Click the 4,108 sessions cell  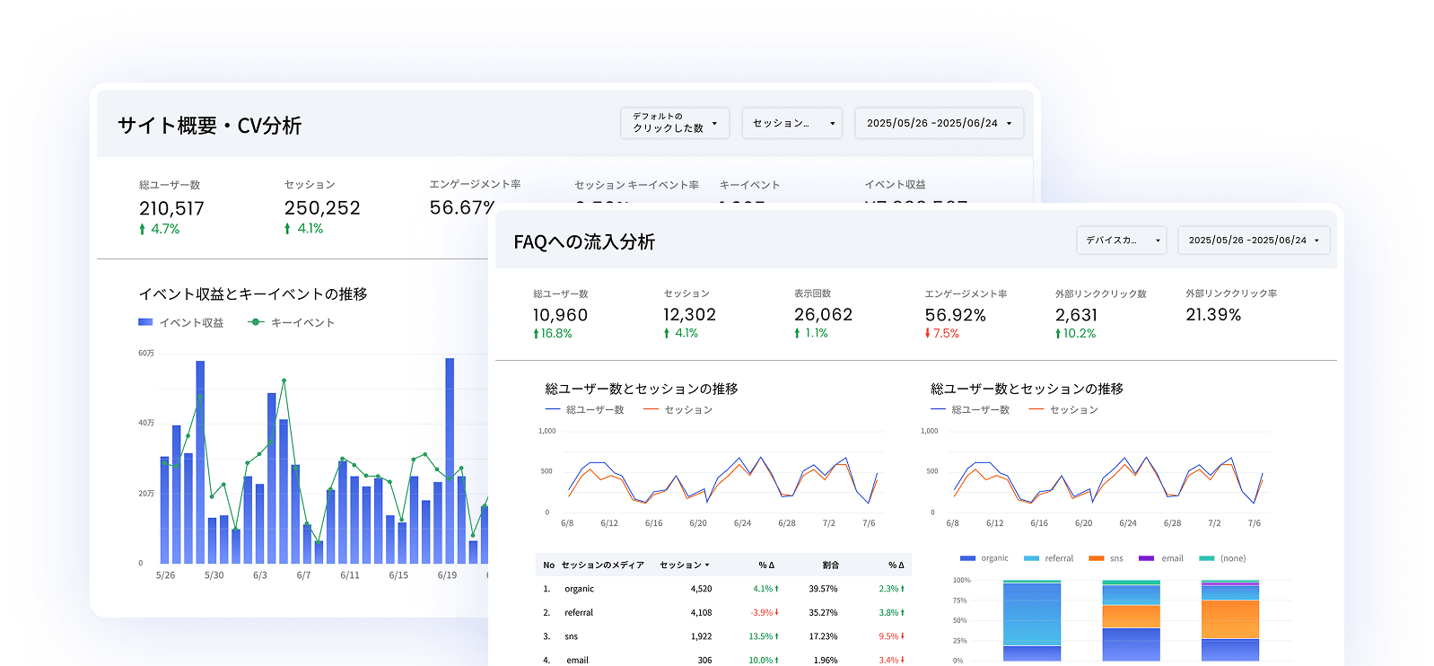click(701, 612)
